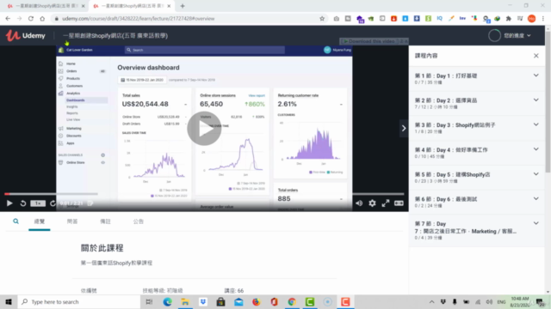Open the Chrome profile avatar
The height and width of the screenshot is (309, 551).
point(532,19)
